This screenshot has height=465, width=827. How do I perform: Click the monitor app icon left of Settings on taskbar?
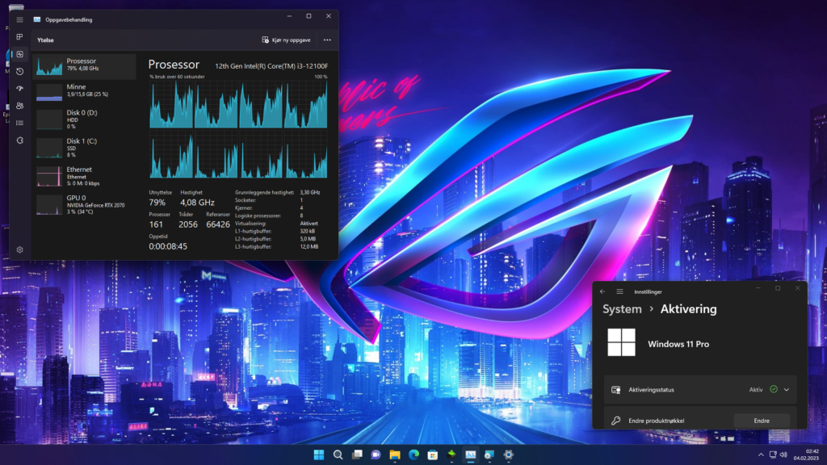(489, 455)
